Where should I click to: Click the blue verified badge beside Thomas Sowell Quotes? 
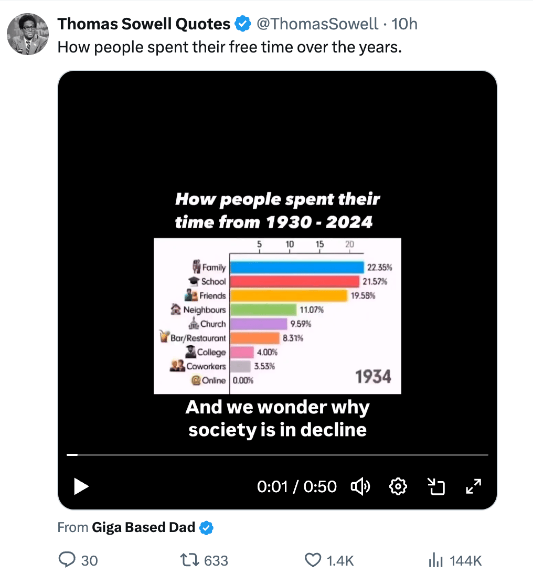tap(242, 24)
